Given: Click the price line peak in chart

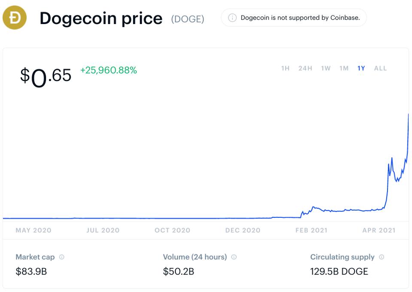Looking at the screenshot, I should 408,114.
